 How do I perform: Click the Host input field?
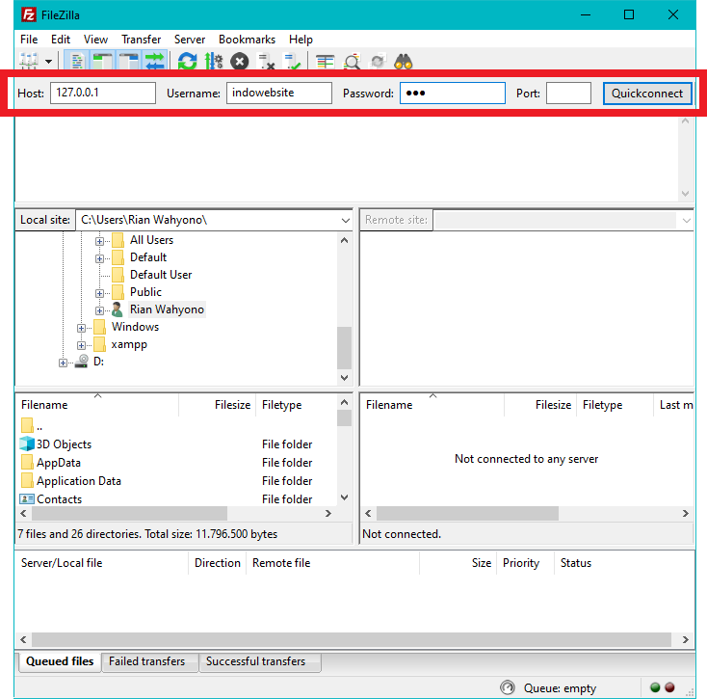(103, 93)
